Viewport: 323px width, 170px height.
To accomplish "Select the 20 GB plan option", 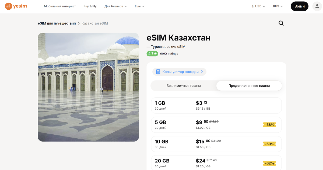I will tap(216, 163).
